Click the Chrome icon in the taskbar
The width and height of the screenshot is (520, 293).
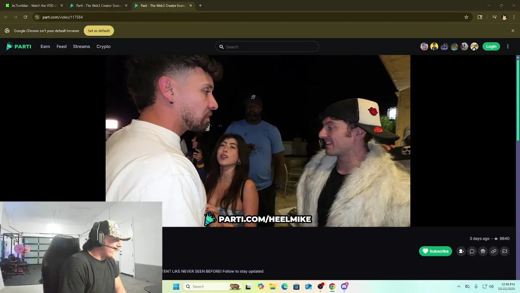point(332,286)
